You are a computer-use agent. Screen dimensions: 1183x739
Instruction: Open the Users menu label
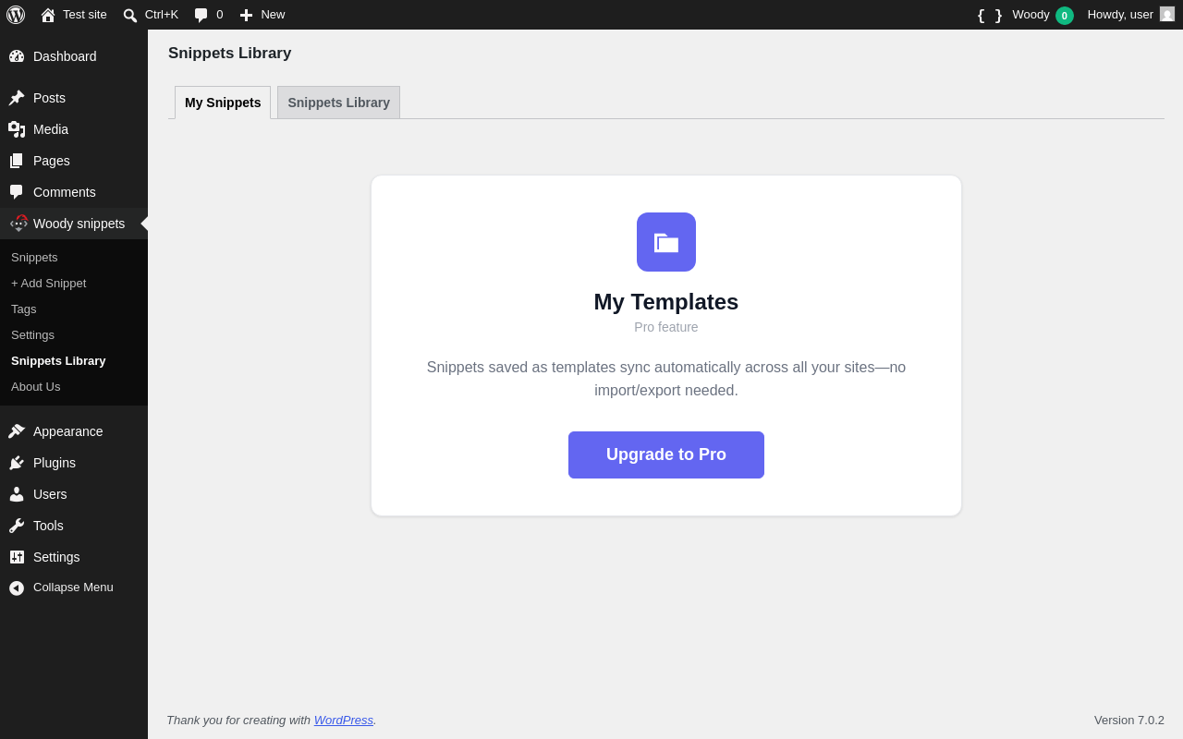[50, 494]
